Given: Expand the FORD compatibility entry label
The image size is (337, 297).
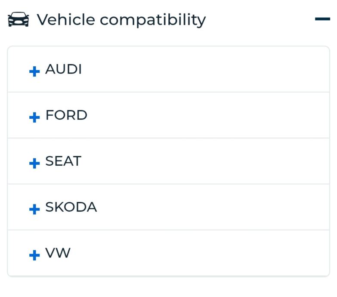Looking at the screenshot, I should 66,115.
